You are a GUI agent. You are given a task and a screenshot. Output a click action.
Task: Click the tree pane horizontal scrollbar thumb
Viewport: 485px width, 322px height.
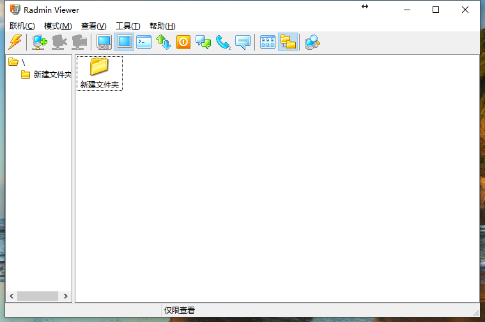(38, 296)
